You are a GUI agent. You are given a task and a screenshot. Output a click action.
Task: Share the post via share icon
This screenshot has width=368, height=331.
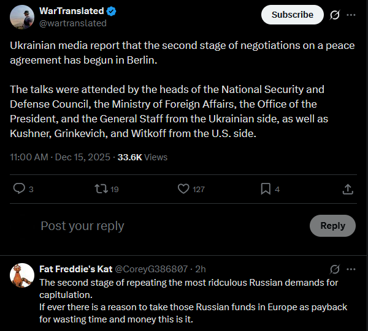[x=347, y=189]
